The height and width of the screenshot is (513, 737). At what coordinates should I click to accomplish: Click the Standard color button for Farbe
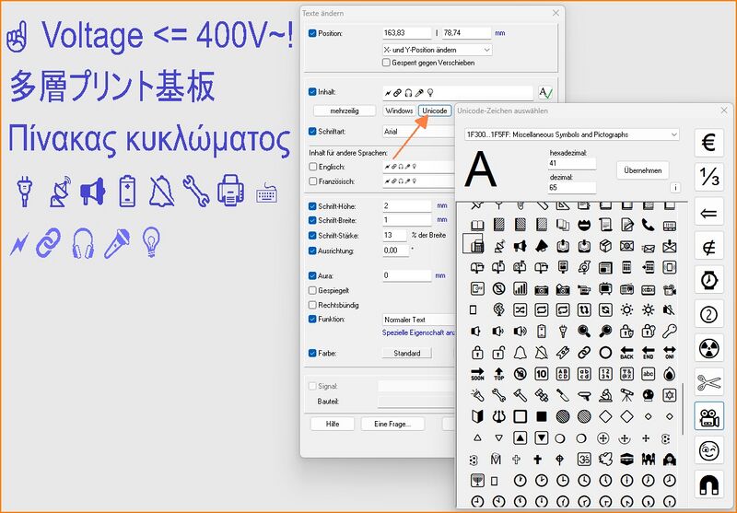pos(406,353)
